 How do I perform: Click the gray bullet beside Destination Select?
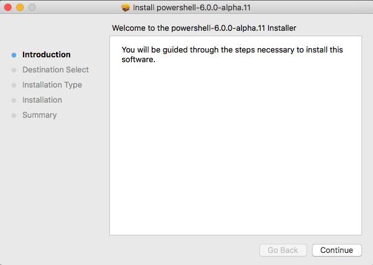pos(14,70)
